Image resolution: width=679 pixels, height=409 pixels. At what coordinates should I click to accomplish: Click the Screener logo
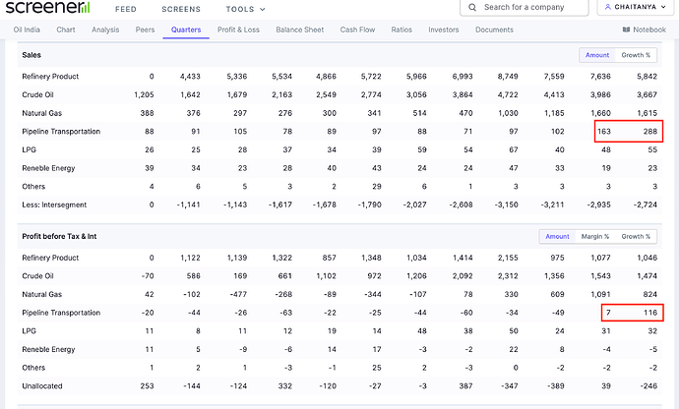47,8
